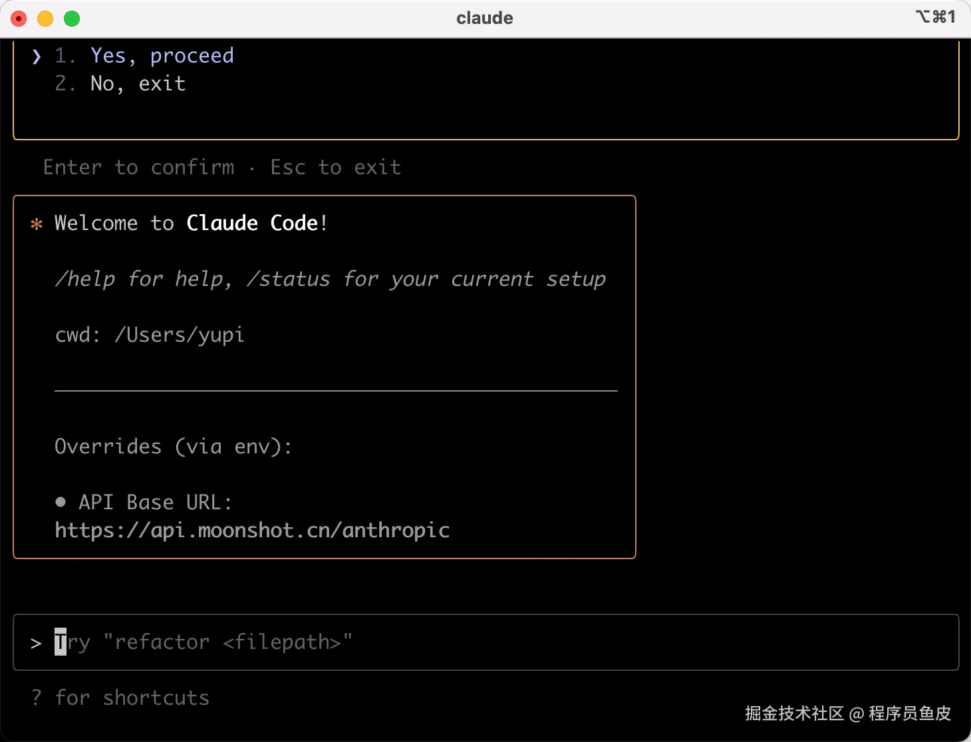Screen dimensions: 971x742
Task: Click the orange asterisk Claude Code logo
Action: click(x=37, y=224)
